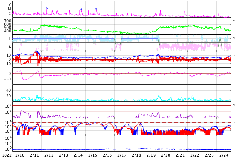The width and height of the screenshot is (237, 158).
Task: Click the "-50" tick on magenta index plot
Action: coord(7,79)
